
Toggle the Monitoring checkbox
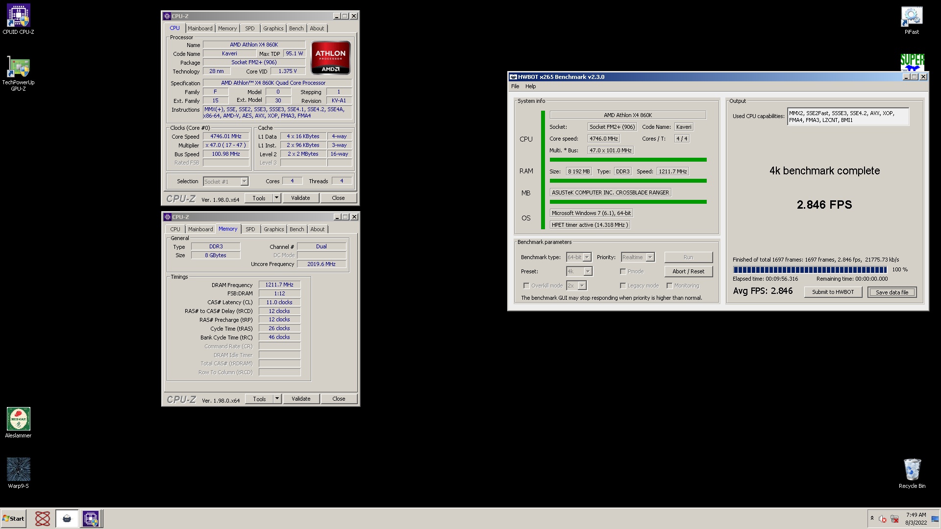click(x=669, y=286)
